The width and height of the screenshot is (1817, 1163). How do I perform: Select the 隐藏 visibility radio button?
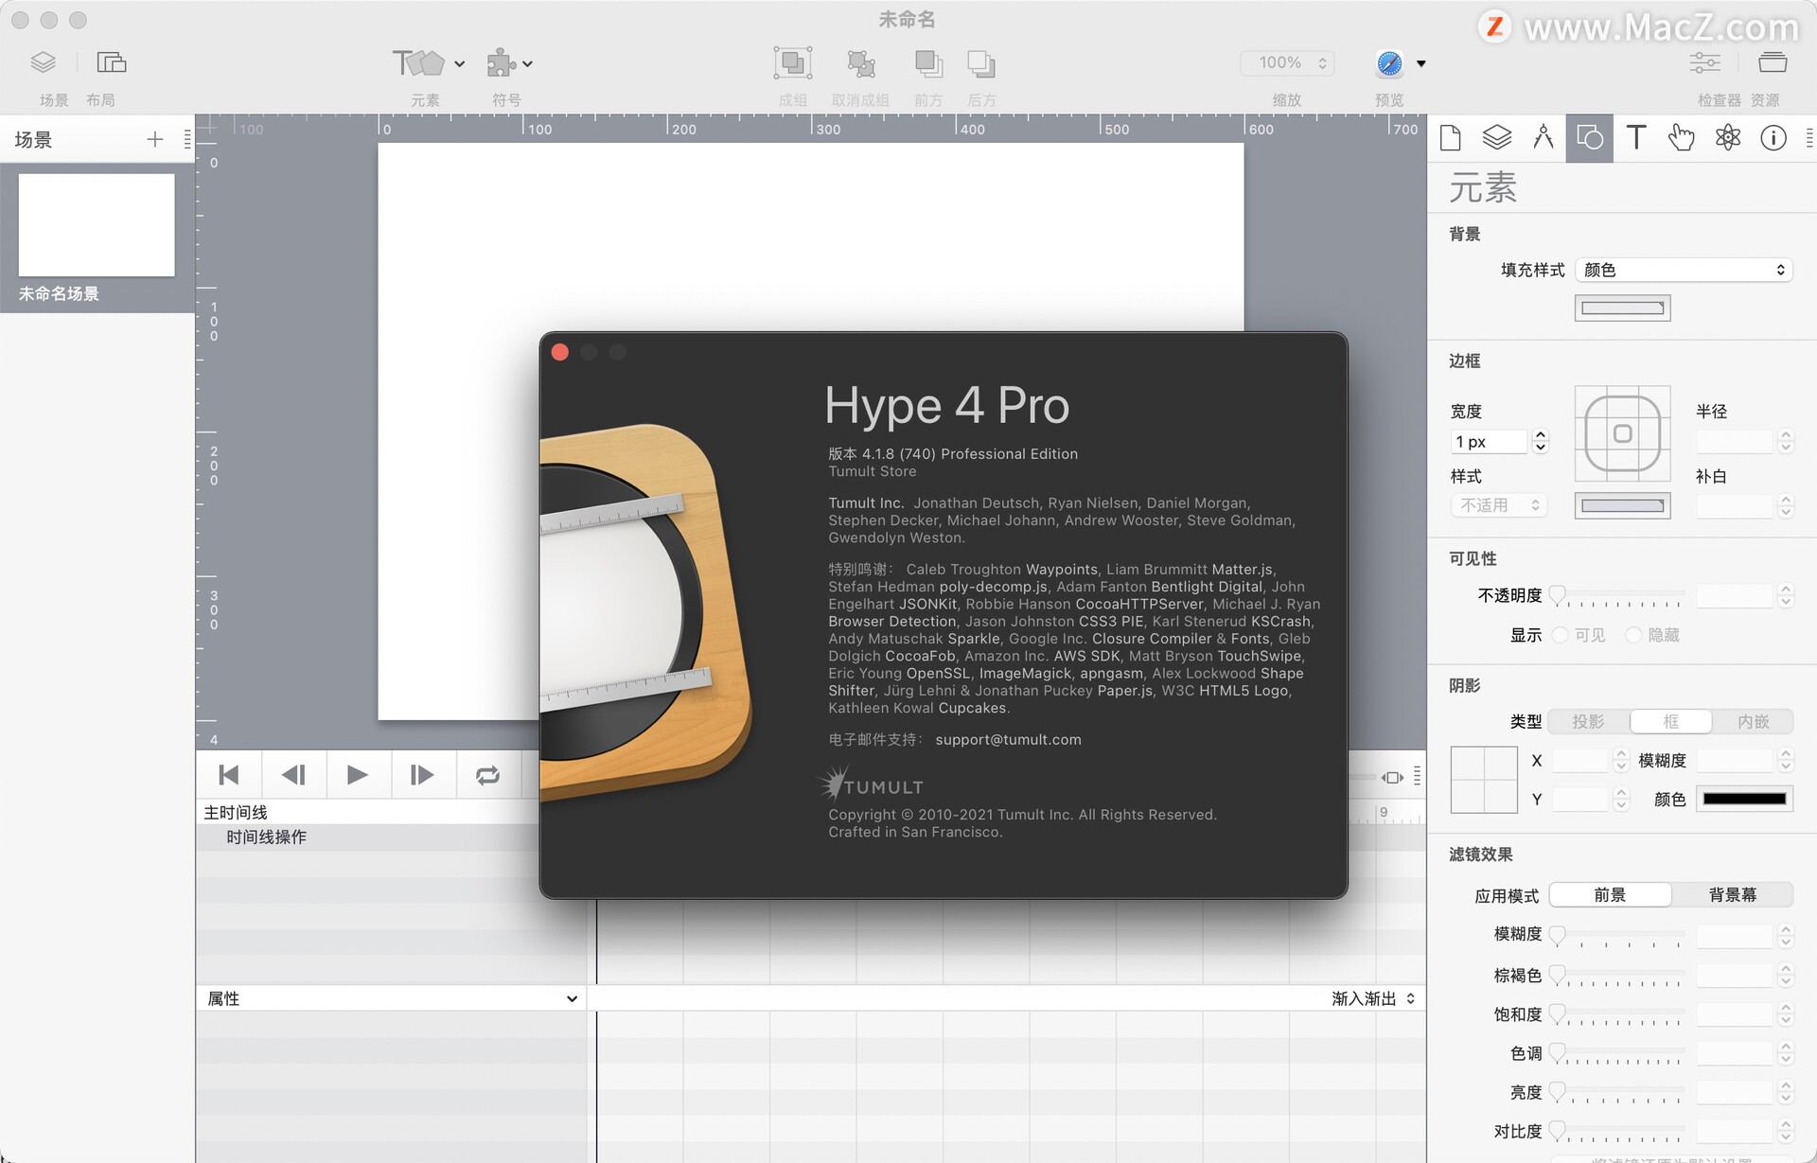click(1633, 635)
